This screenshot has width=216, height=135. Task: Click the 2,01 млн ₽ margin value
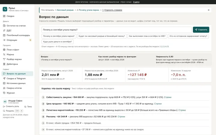point(50,75)
